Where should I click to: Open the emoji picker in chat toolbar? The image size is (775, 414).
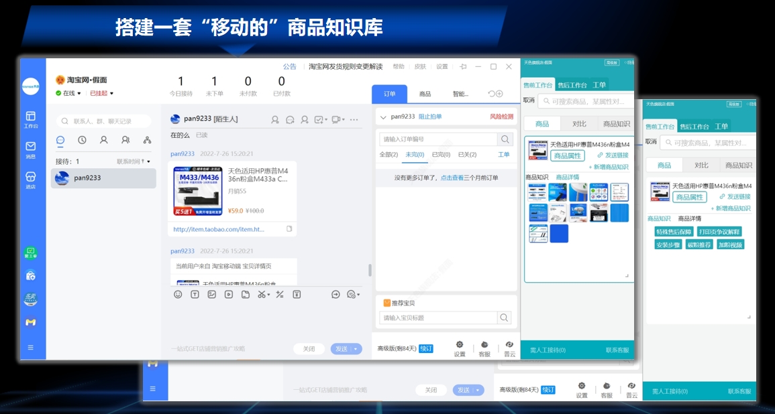coord(178,294)
